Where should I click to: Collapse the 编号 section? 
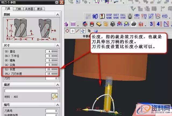coord(56,104)
